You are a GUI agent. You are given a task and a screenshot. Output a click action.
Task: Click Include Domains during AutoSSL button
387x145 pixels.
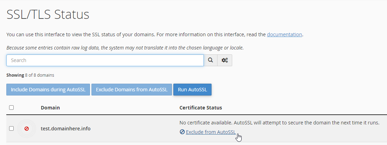48,90
